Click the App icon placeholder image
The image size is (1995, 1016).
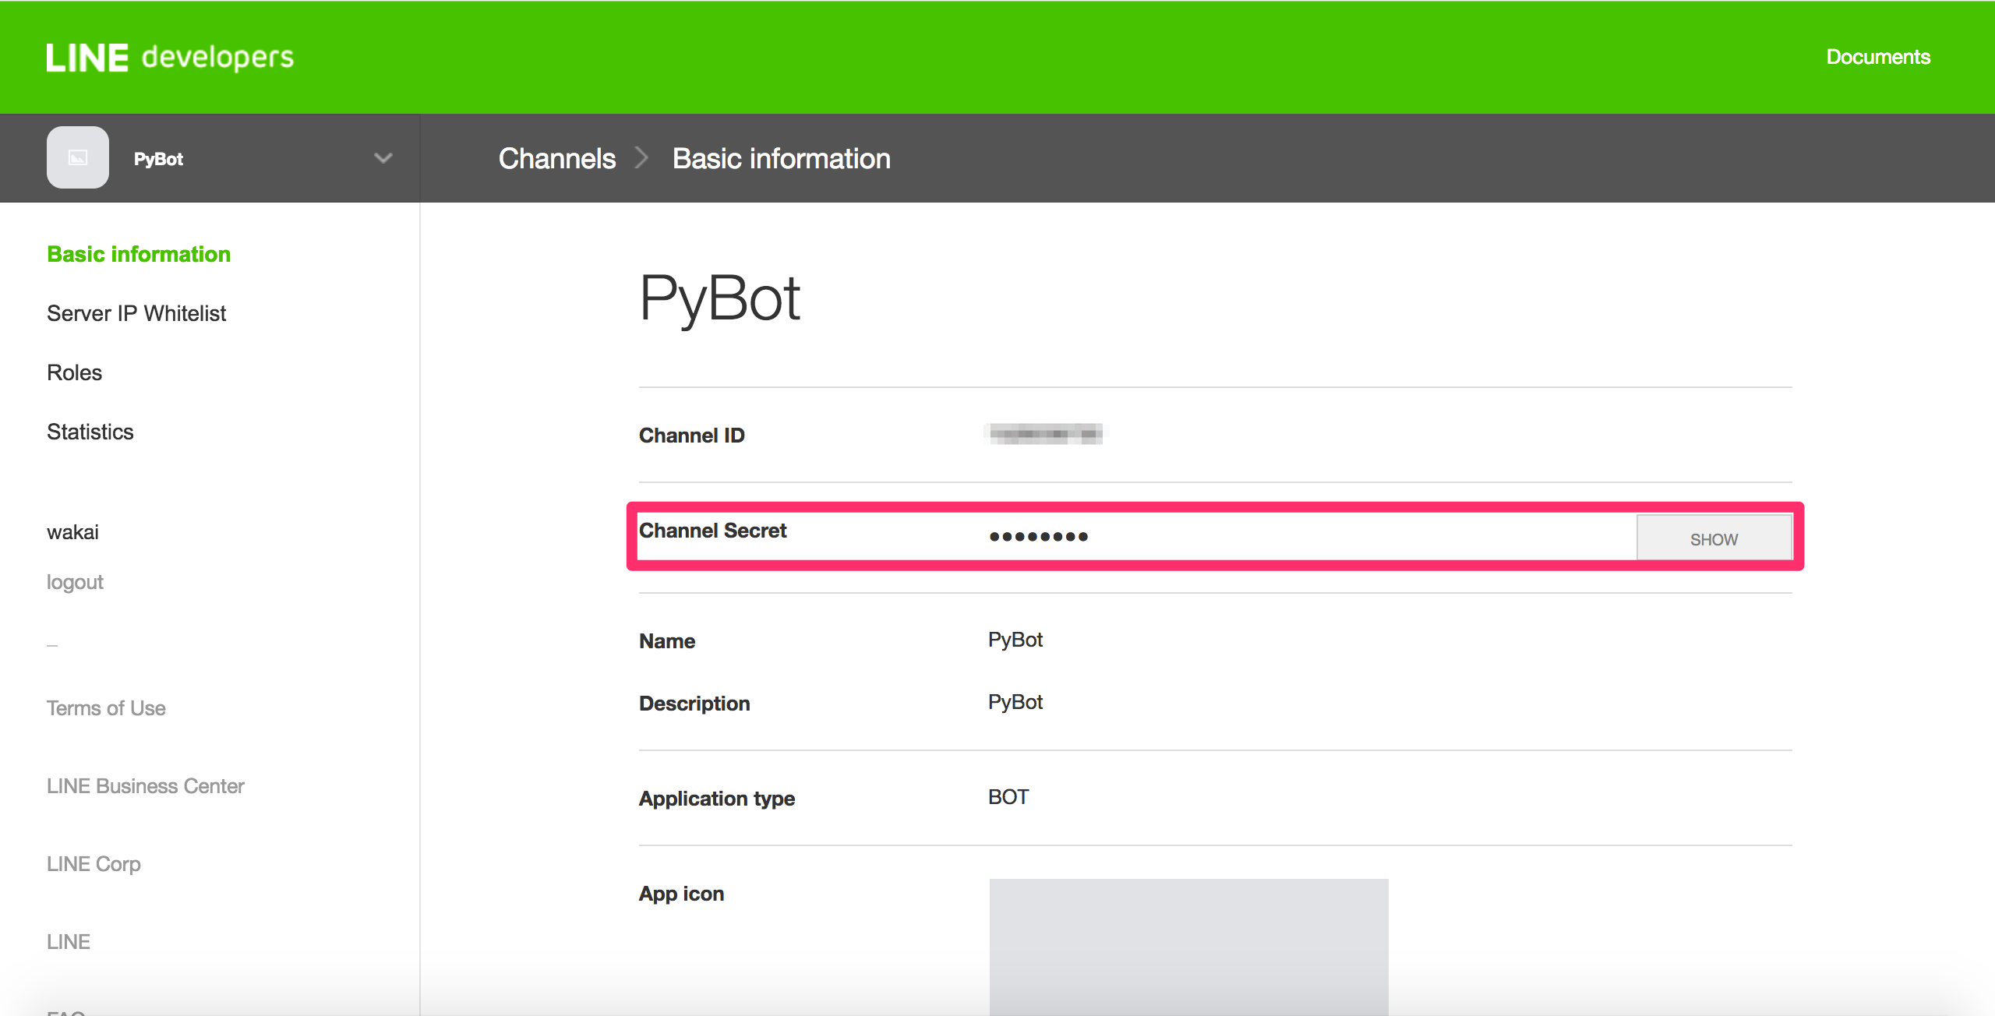pyautogui.click(x=1188, y=947)
